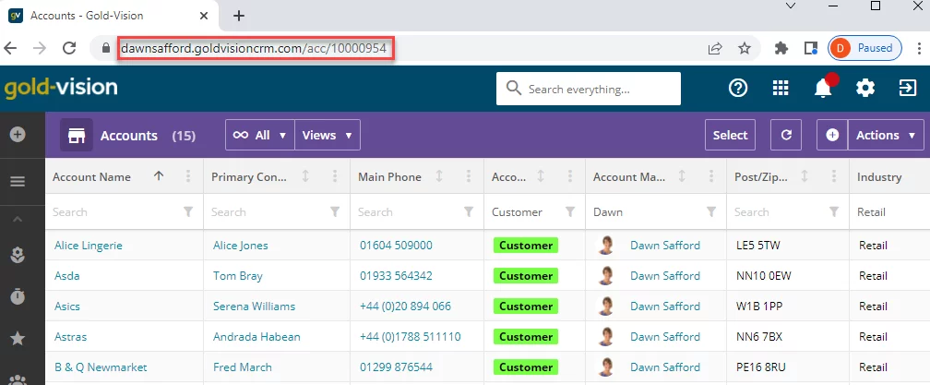Open contact Tom Bray
Screen dimensions: 930x385
[x=238, y=276]
